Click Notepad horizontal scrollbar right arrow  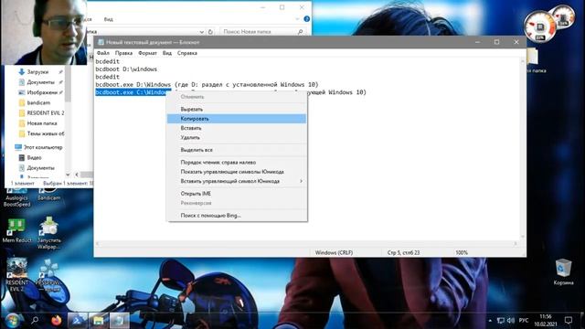tap(516, 244)
